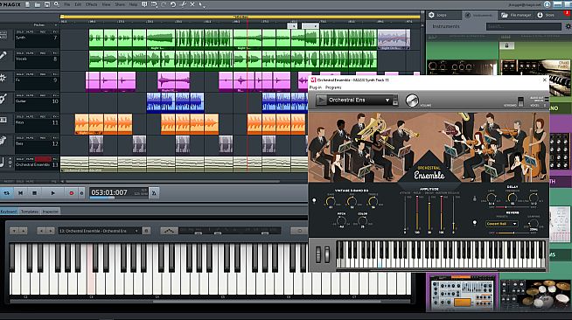
Task: Open a project with the folder icon
Action: (x=38, y=4)
